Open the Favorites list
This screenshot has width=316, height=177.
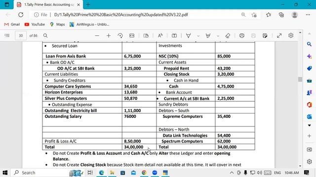tap(269, 15)
